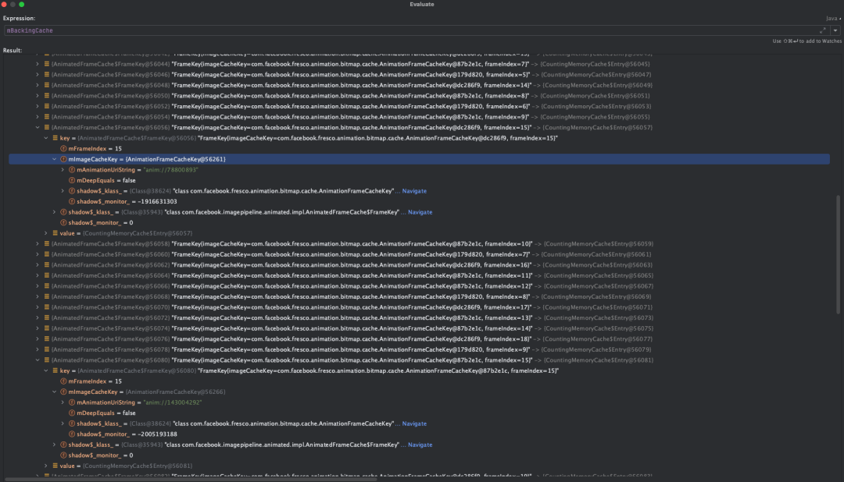Collapse the key node of FrameKey@56056
The height and width of the screenshot is (482, 844).
46,138
